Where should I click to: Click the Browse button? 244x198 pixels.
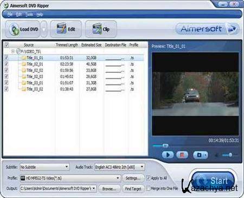109,189
